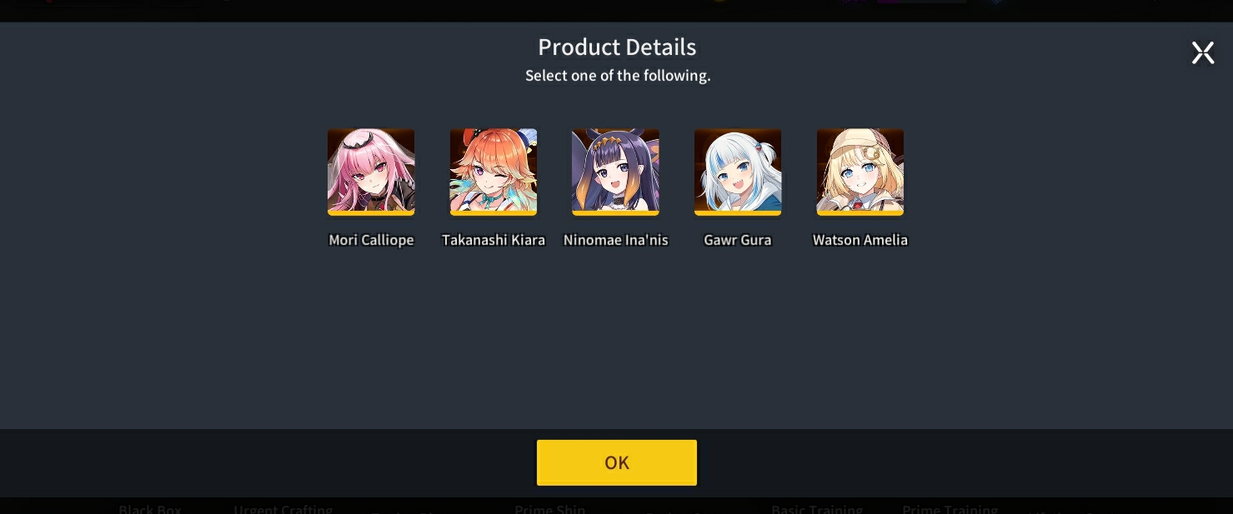Open the dimmed Urgent Crafting item

coord(283,508)
